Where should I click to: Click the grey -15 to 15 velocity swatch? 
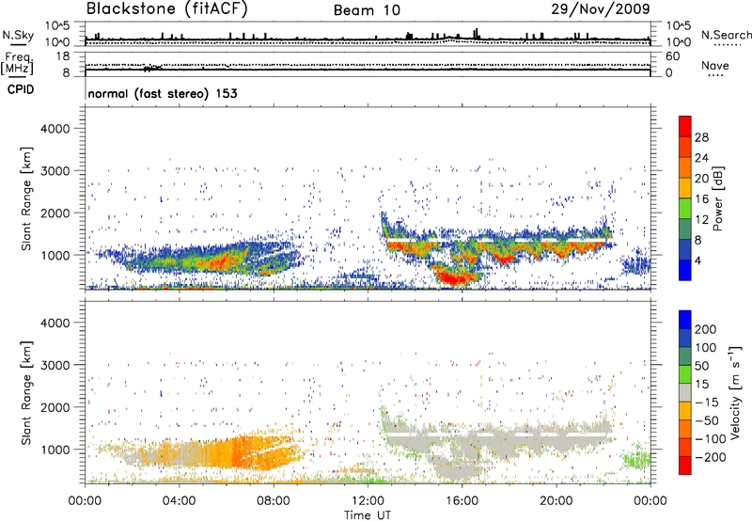685,392
